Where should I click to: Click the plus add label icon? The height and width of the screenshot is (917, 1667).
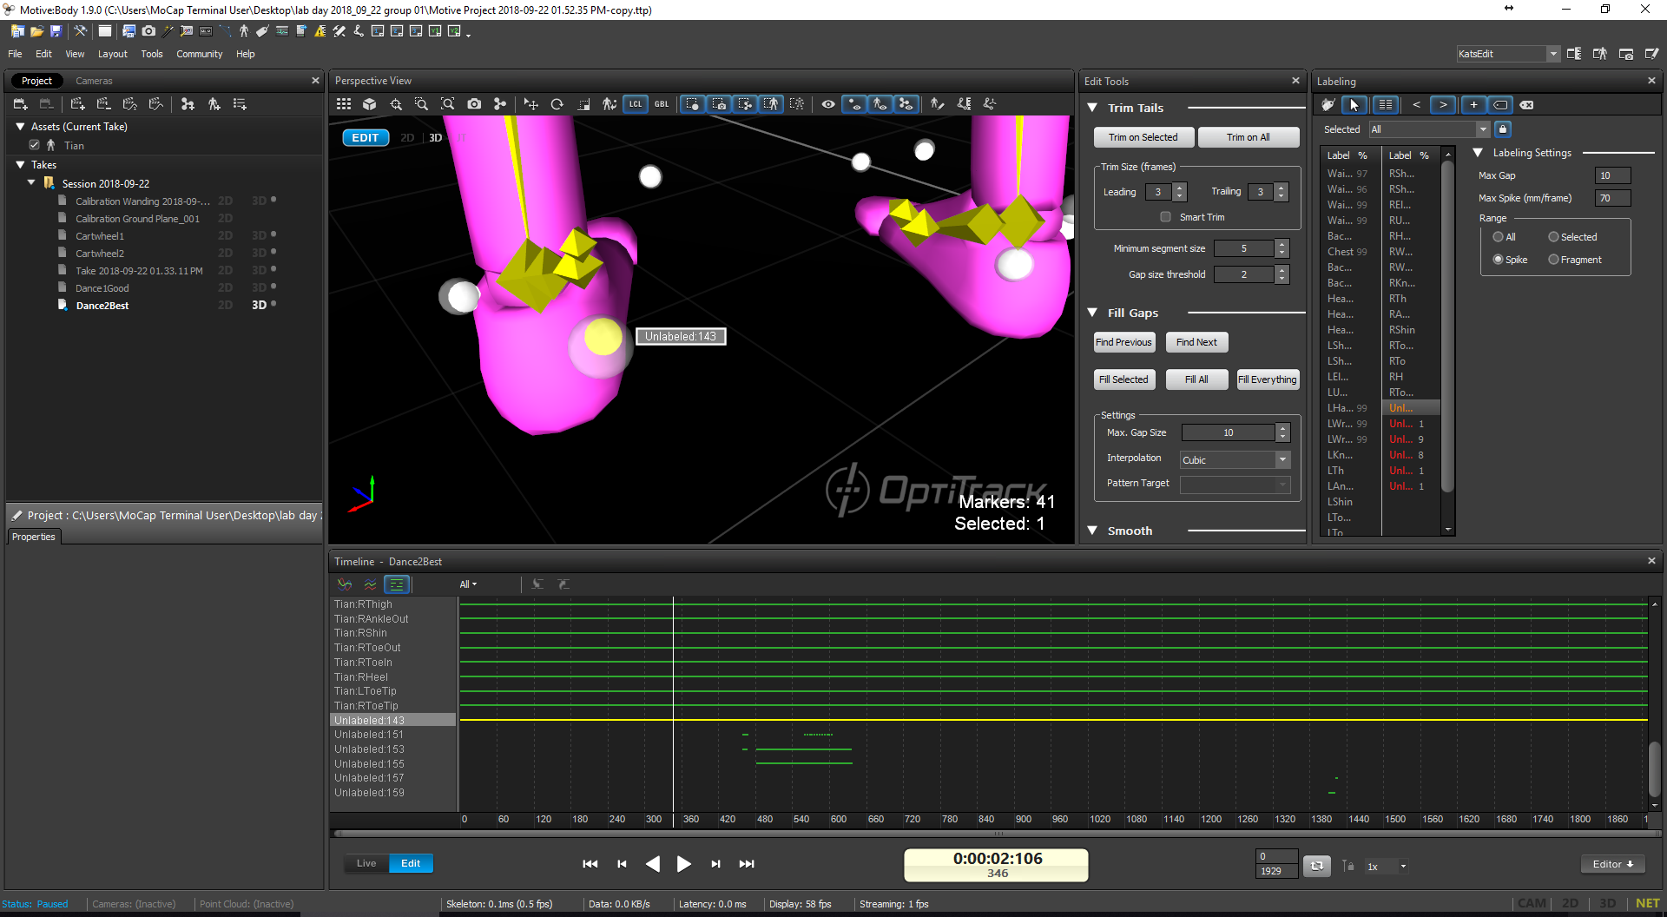(x=1473, y=105)
